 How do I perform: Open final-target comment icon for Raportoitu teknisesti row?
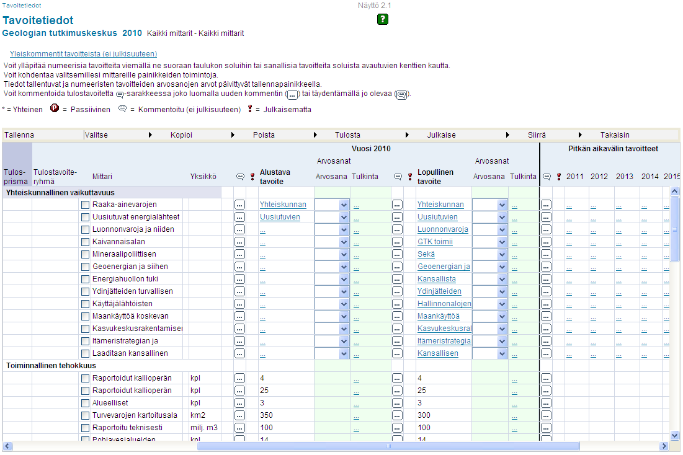tap(397, 428)
